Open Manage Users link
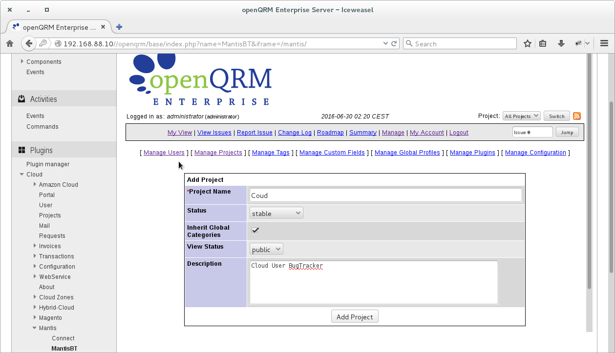 pos(164,153)
